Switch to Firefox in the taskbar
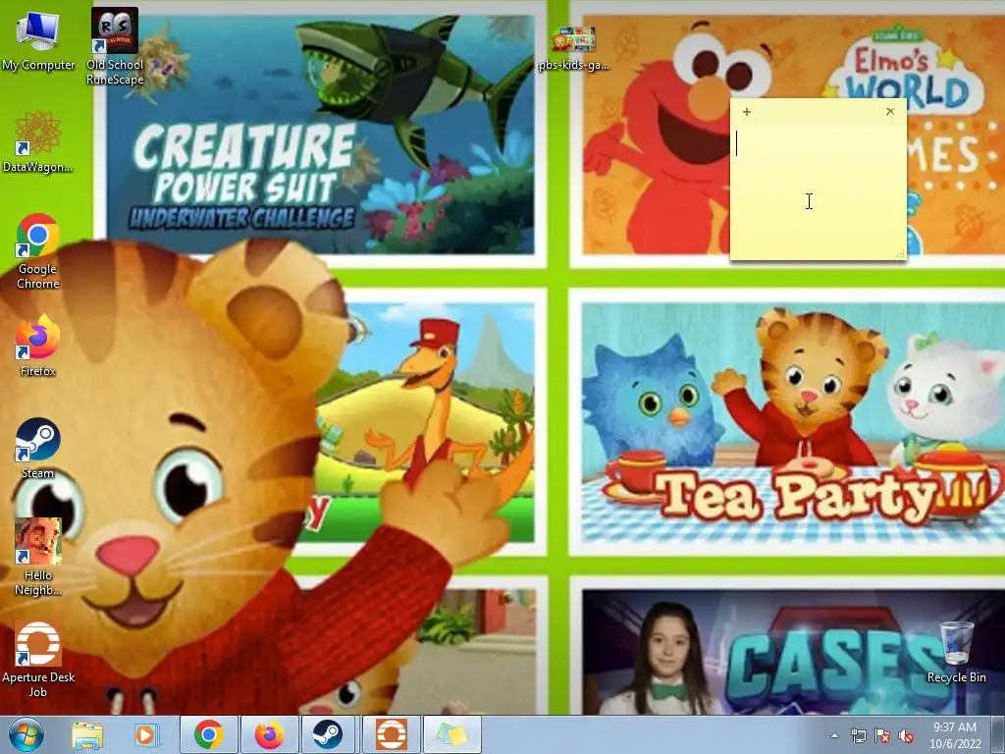 coord(270,734)
